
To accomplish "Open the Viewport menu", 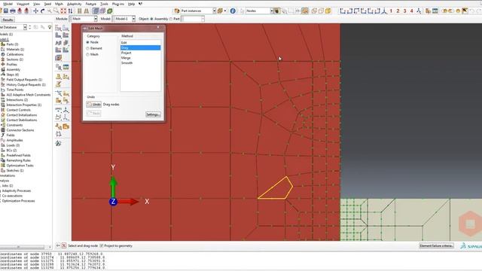I will point(23,4).
